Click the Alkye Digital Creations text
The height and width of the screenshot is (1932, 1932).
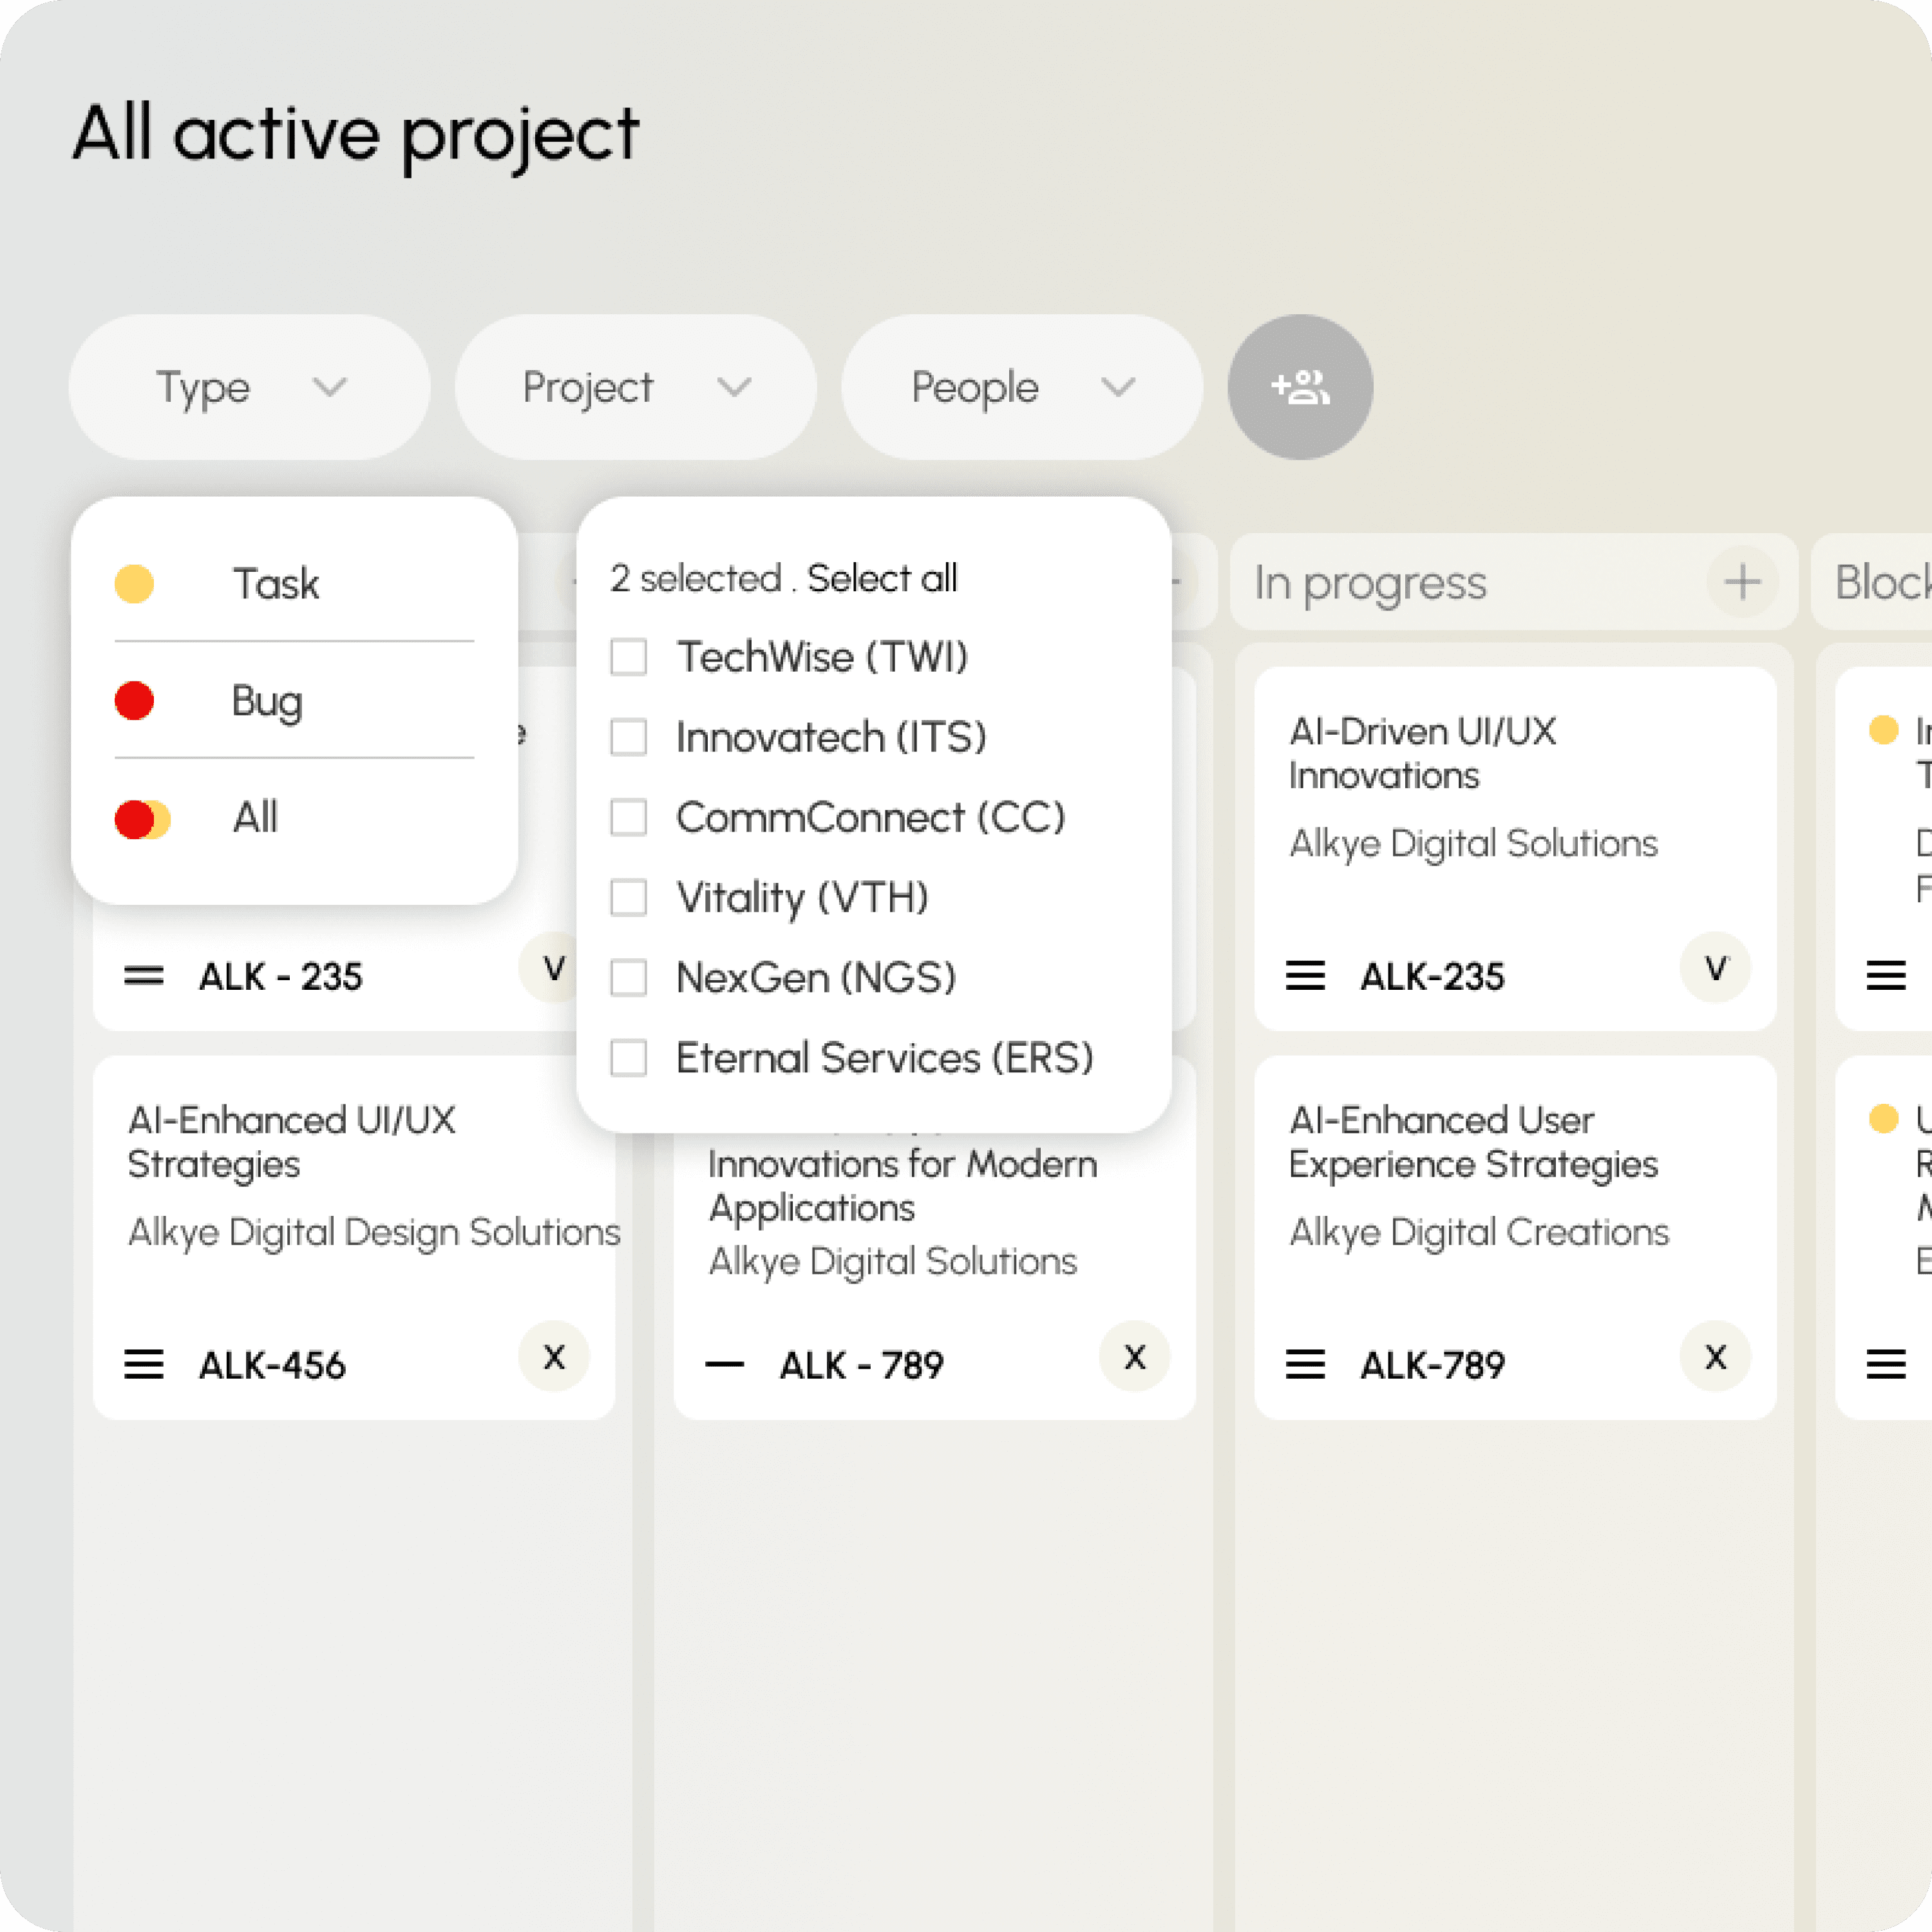1479,1232
